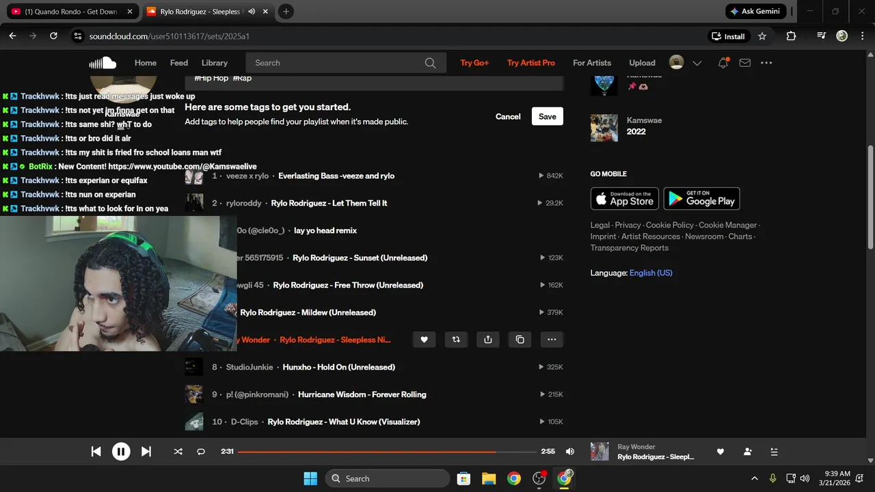Open the header three-dots more menu

[766, 63]
